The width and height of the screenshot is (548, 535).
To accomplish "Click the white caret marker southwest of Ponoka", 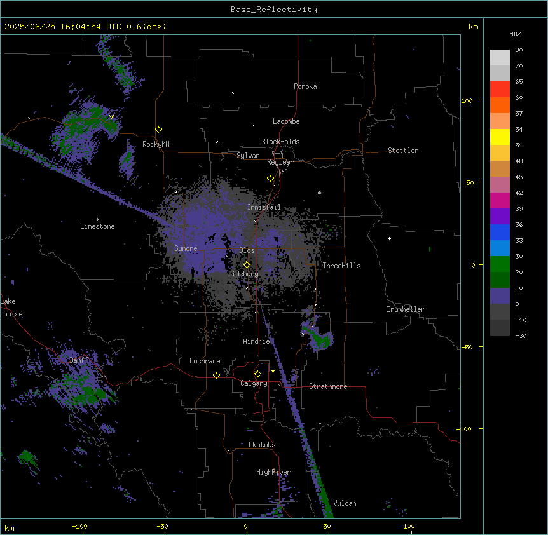I will [x=232, y=93].
